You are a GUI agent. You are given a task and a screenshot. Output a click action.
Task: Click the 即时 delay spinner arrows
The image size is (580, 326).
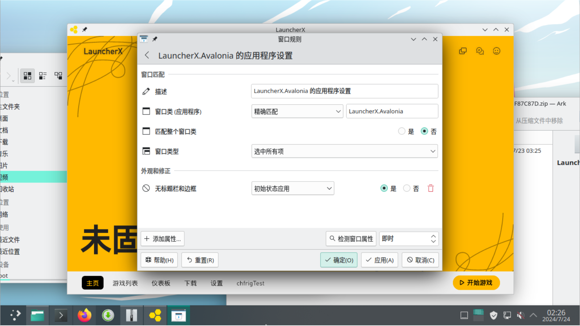click(x=433, y=239)
